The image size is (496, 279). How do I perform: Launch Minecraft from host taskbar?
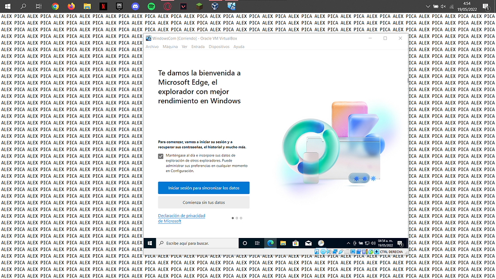point(199,6)
